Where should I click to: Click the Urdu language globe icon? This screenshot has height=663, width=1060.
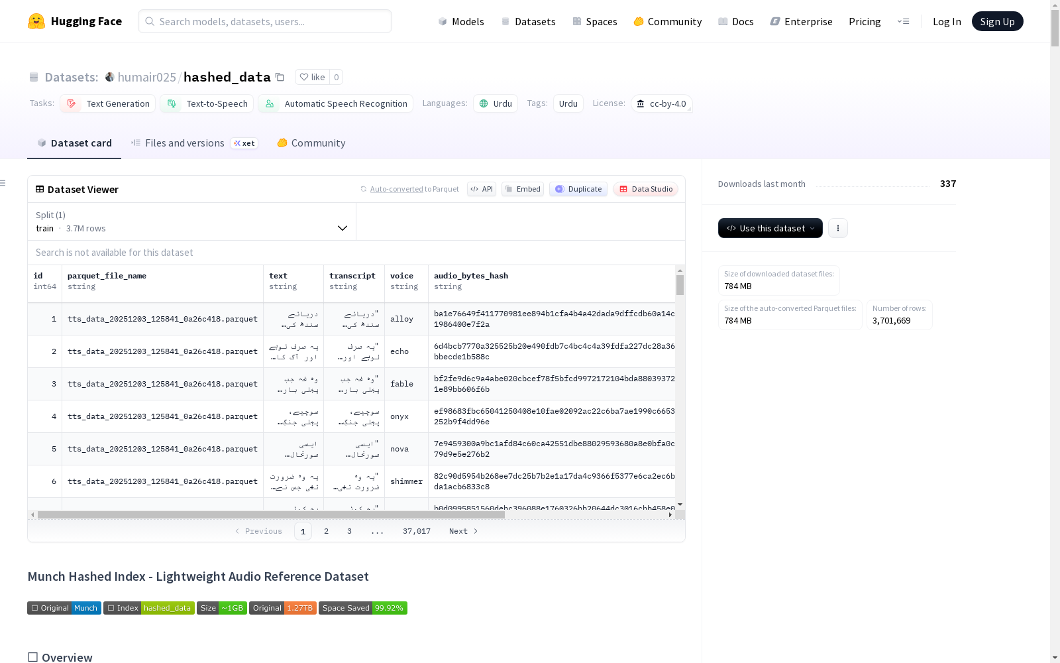click(x=484, y=103)
